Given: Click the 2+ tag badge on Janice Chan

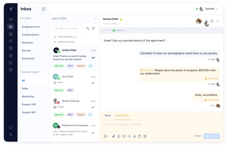Looking at the screenshot, I should click(90, 66).
